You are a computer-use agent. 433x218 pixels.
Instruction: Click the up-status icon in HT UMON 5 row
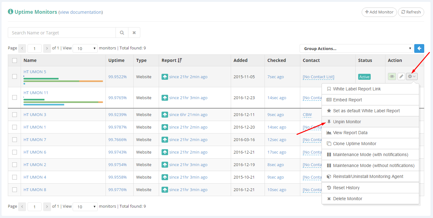click(x=165, y=77)
